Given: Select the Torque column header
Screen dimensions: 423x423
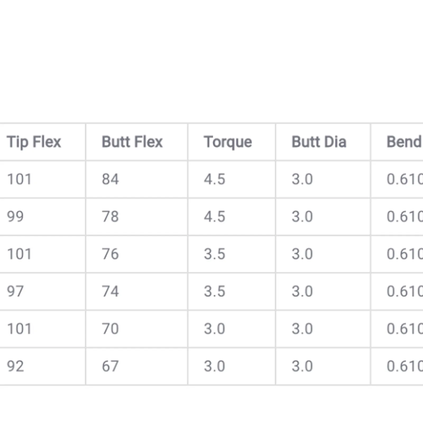Looking at the screenshot, I should click(x=228, y=142).
